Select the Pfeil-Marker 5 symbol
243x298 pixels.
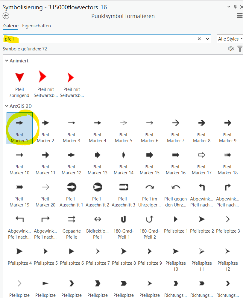pos(124,128)
